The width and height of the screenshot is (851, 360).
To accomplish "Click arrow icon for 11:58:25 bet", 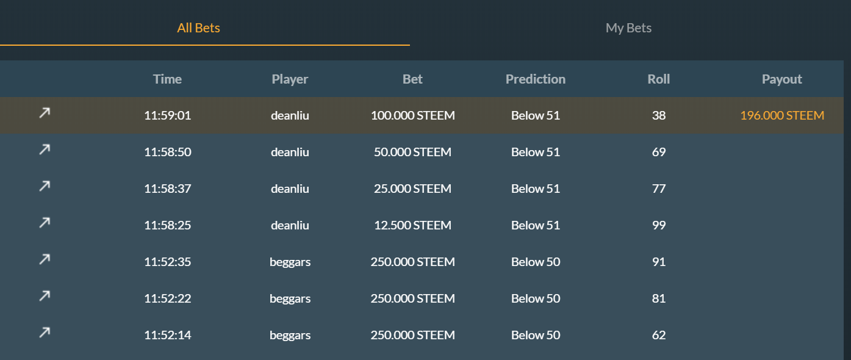I will coord(45,223).
